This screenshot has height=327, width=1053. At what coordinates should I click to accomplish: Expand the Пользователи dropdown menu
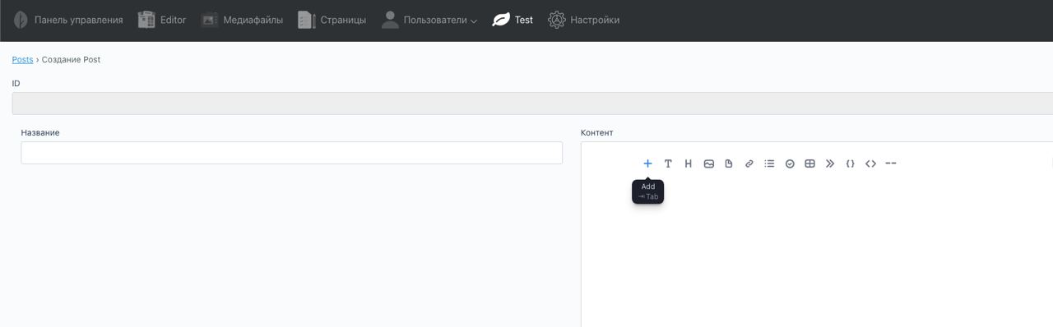429,20
